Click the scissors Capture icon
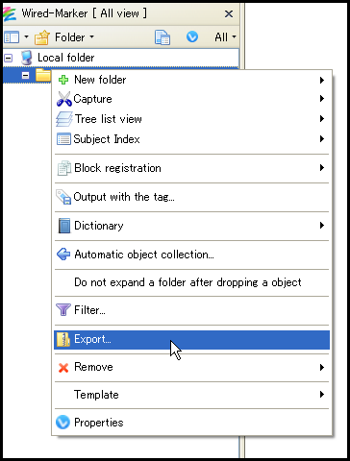 [64, 99]
